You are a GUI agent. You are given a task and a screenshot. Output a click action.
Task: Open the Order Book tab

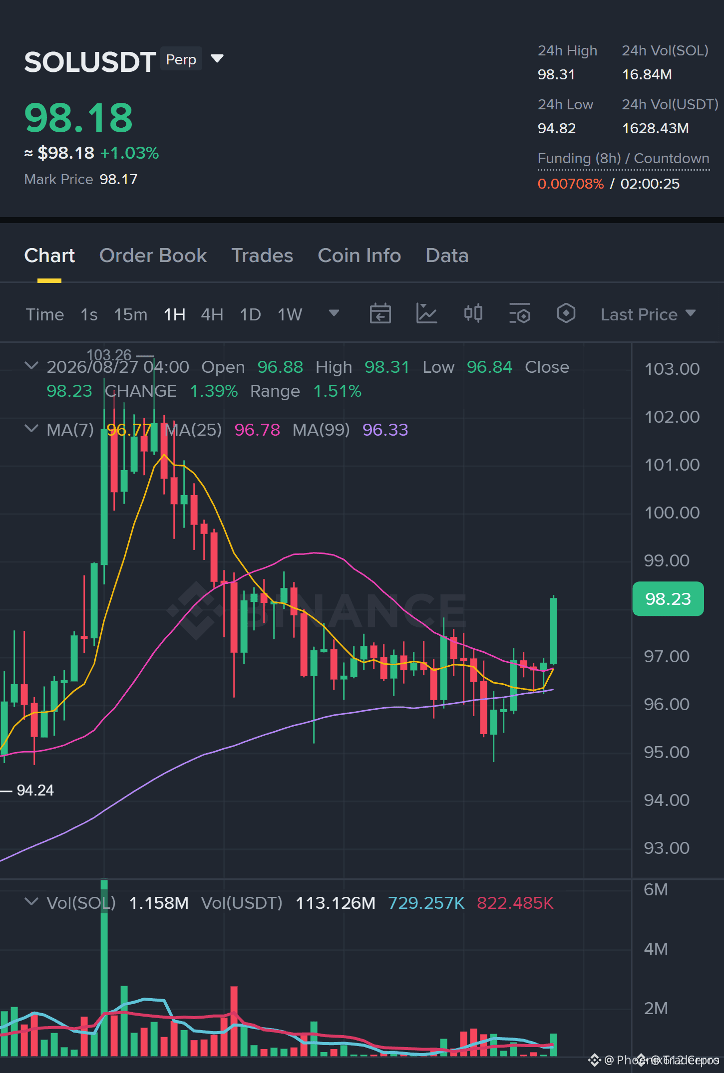(x=153, y=256)
